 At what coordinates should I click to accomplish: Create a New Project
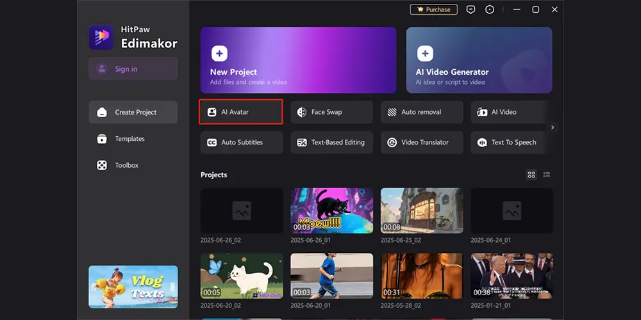click(298, 60)
